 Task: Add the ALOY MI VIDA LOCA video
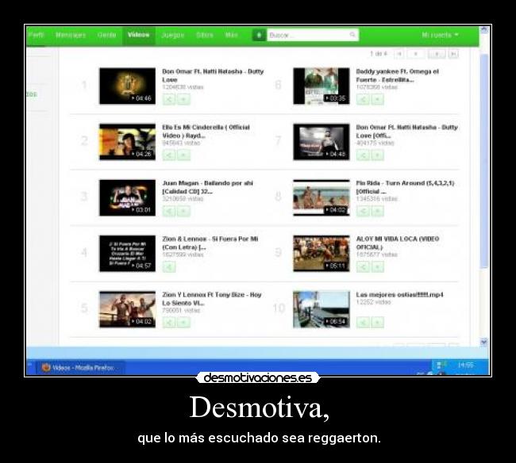tap(377, 266)
